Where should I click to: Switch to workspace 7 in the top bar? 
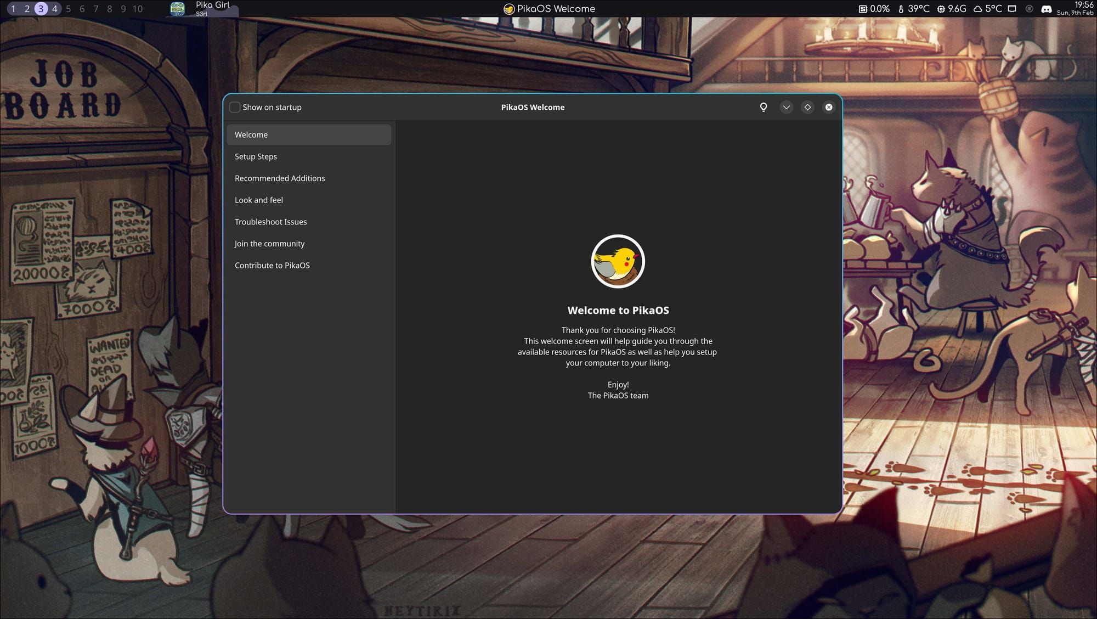pyautogui.click(x=95, y=9)
